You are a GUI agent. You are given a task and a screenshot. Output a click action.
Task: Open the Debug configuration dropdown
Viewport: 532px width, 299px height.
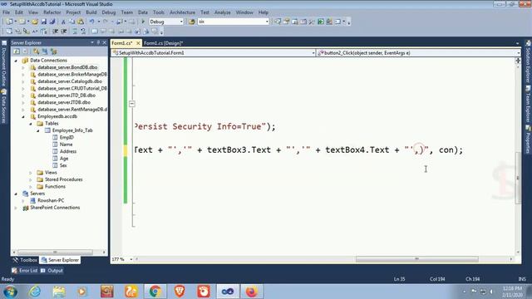tap(181, 22)
